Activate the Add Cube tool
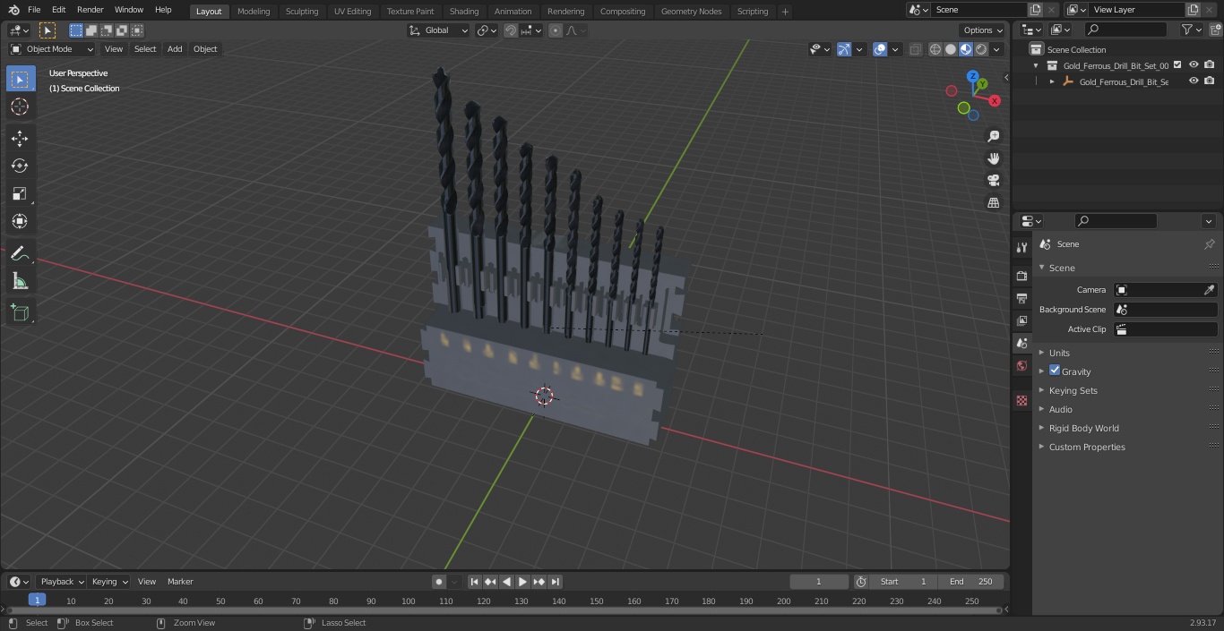1224x631 pixels. pyautogui.click(x=20, y=313)
